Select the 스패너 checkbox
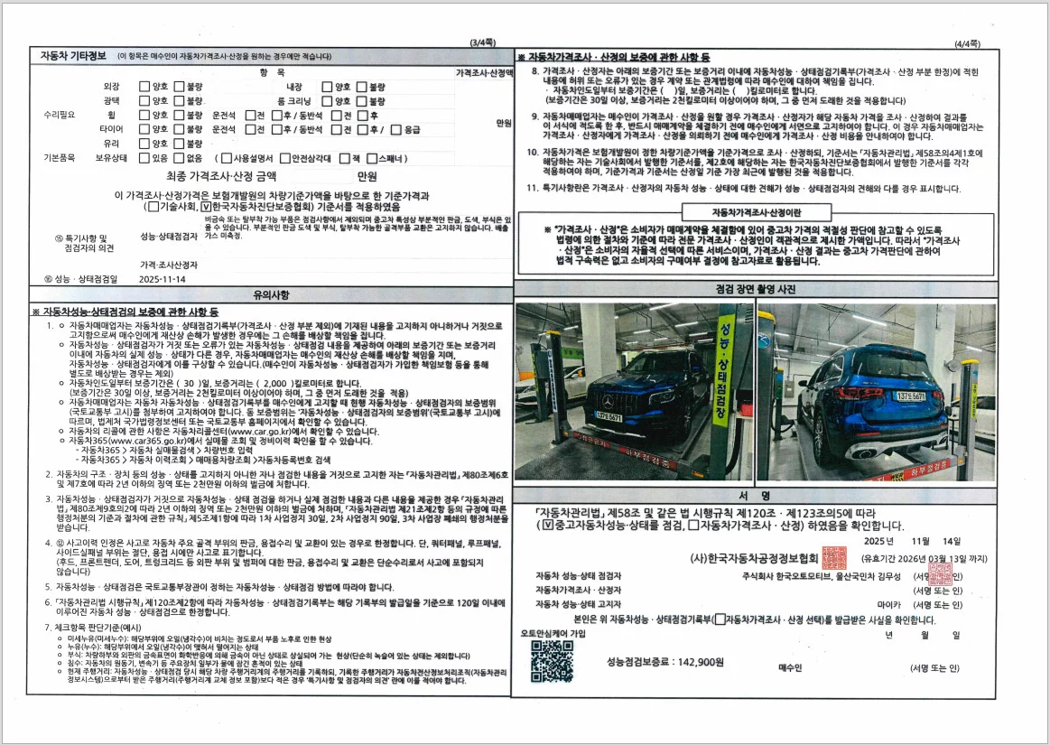 pyautogui.click(x=372, y=158)
